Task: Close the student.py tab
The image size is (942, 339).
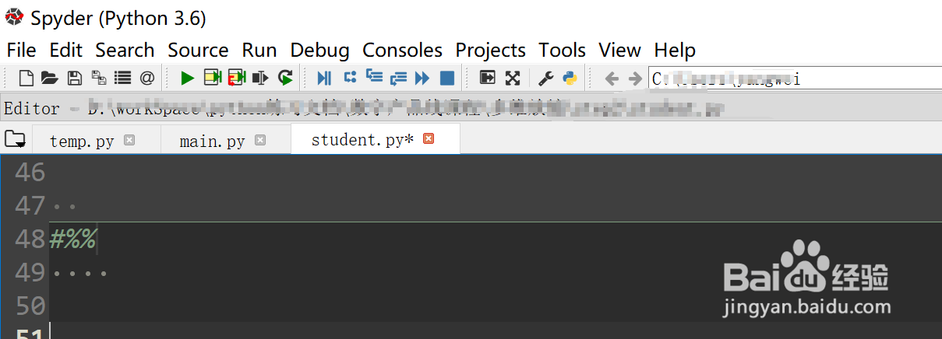Action: pyautogui.click(x=428, y=139)
